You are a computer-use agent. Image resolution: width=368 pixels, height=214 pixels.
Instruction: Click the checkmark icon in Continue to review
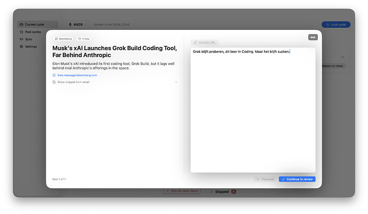coord(283,179)
